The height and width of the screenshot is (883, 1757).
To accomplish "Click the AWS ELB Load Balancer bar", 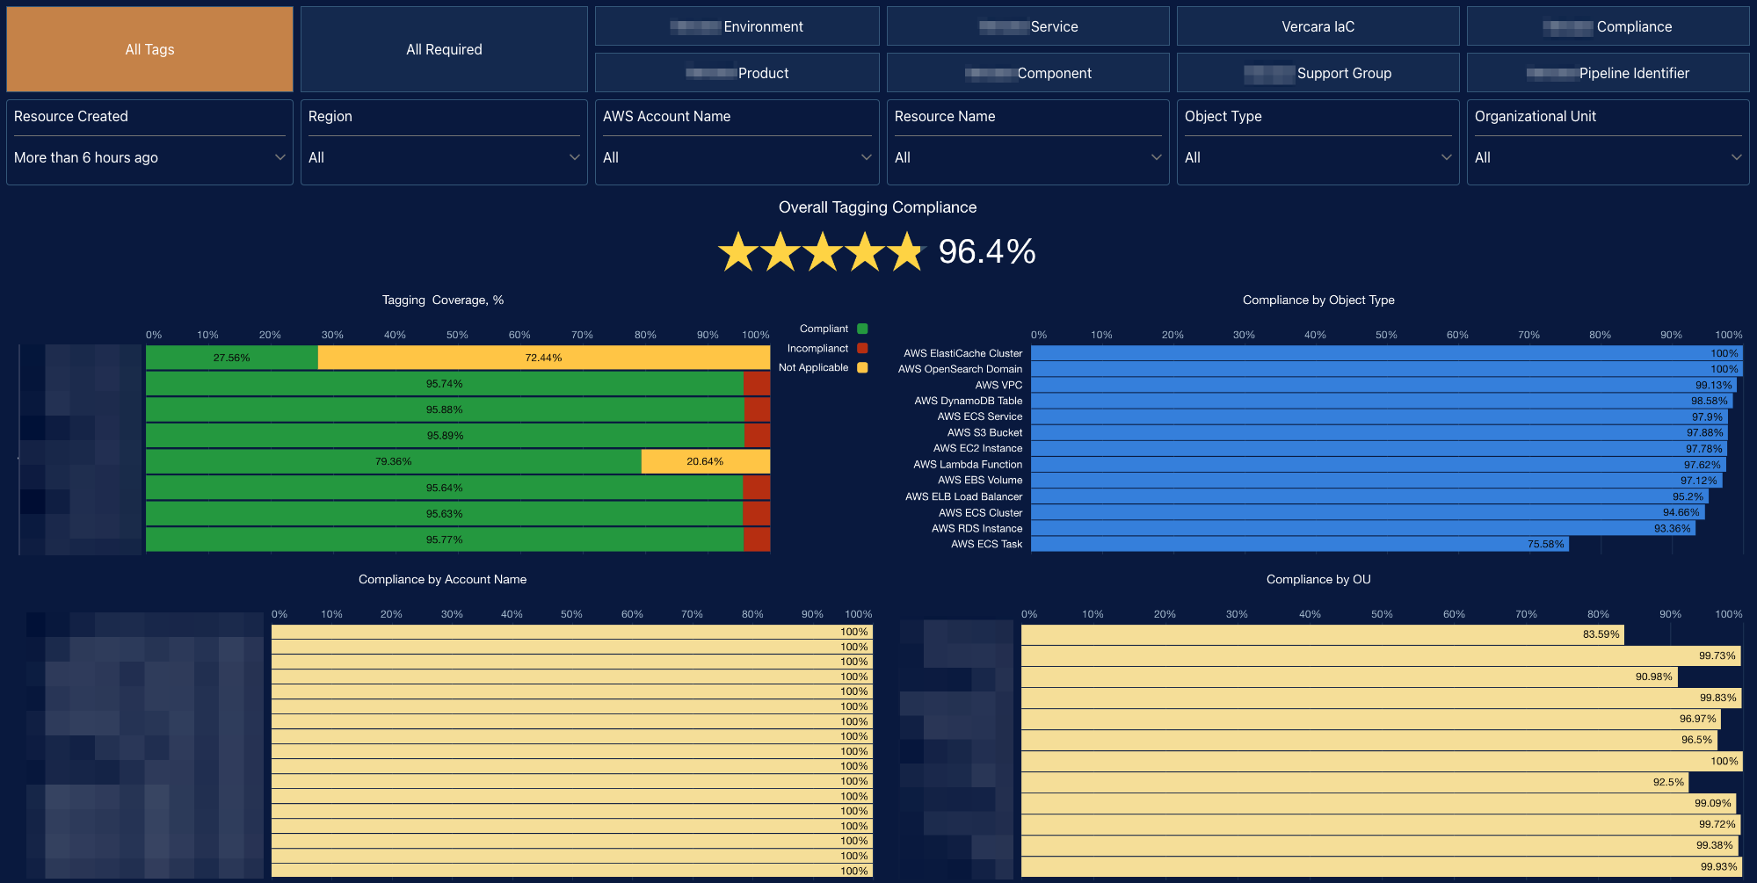I will coord(1369,496).
